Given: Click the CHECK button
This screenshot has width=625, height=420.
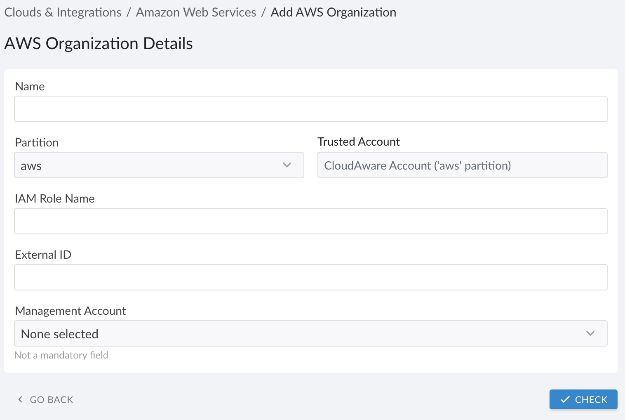Looking at the screenshot, I should 583,399.
